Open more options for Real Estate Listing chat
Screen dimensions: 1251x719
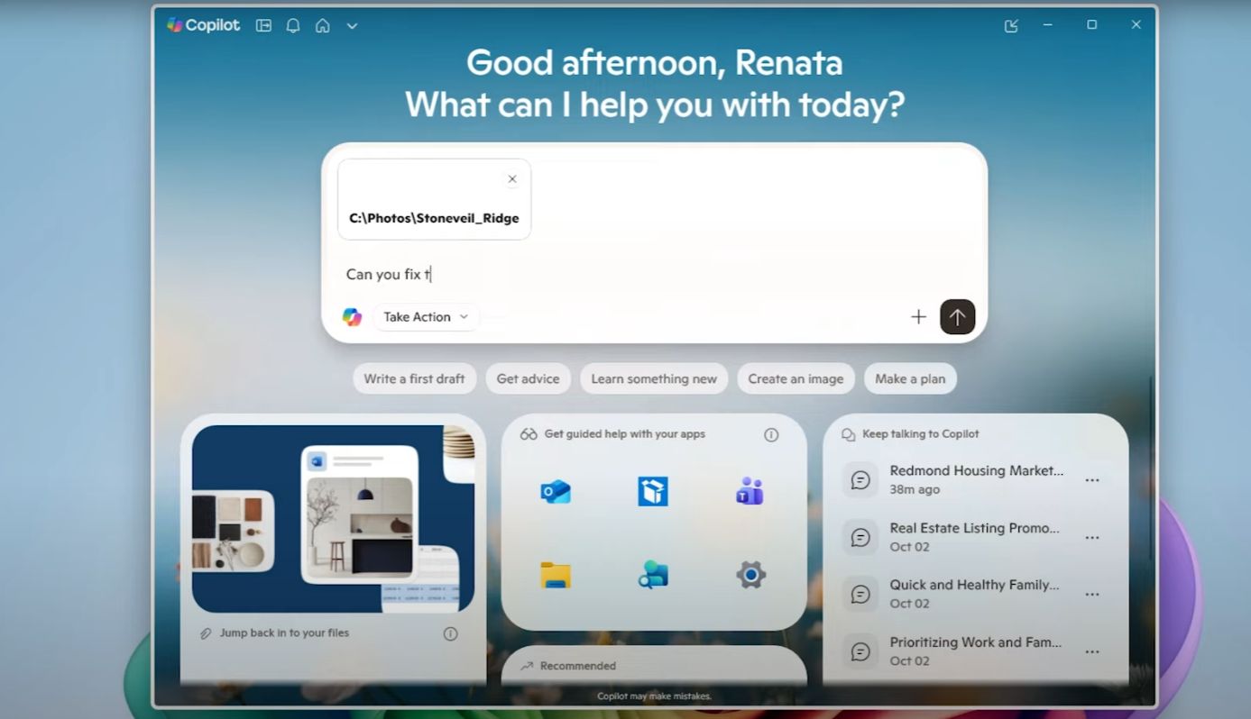1092,538
